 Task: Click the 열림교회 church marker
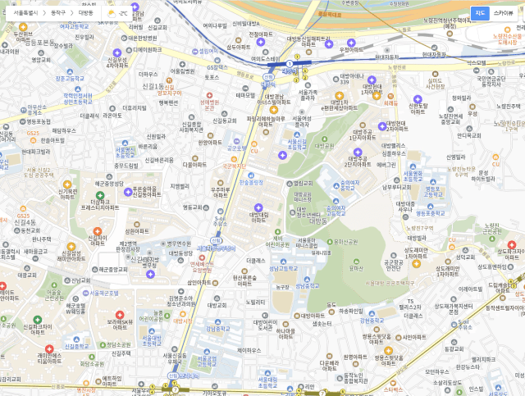pyautogui.click(x=290, y=184)
